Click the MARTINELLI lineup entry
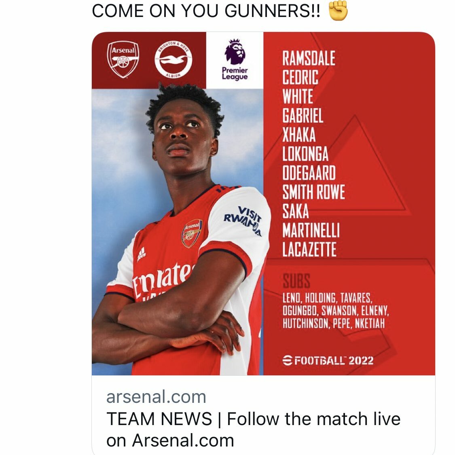The image size is (455, 455). (311, 231)
